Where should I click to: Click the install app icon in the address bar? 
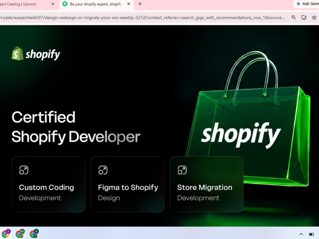pos(304,18)
